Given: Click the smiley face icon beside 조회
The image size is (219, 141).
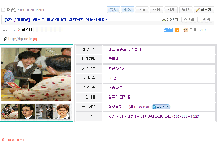Looking at the screenshot, I should point(186,30).
